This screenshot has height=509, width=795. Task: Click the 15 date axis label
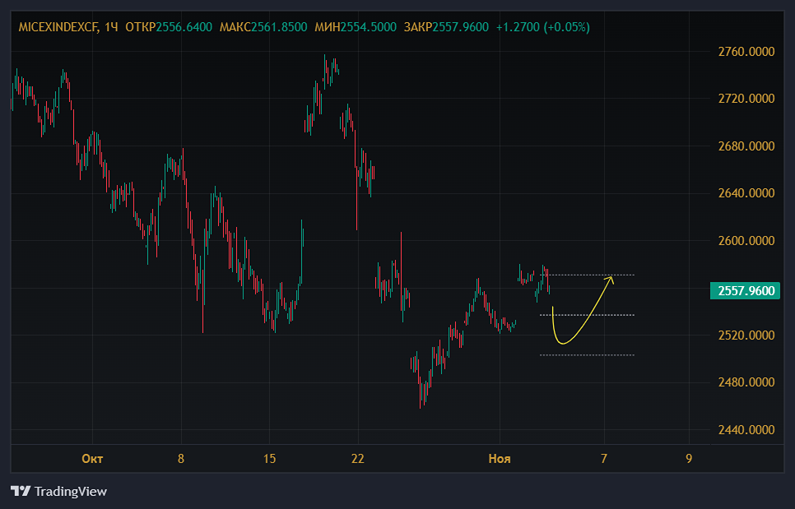269,459
